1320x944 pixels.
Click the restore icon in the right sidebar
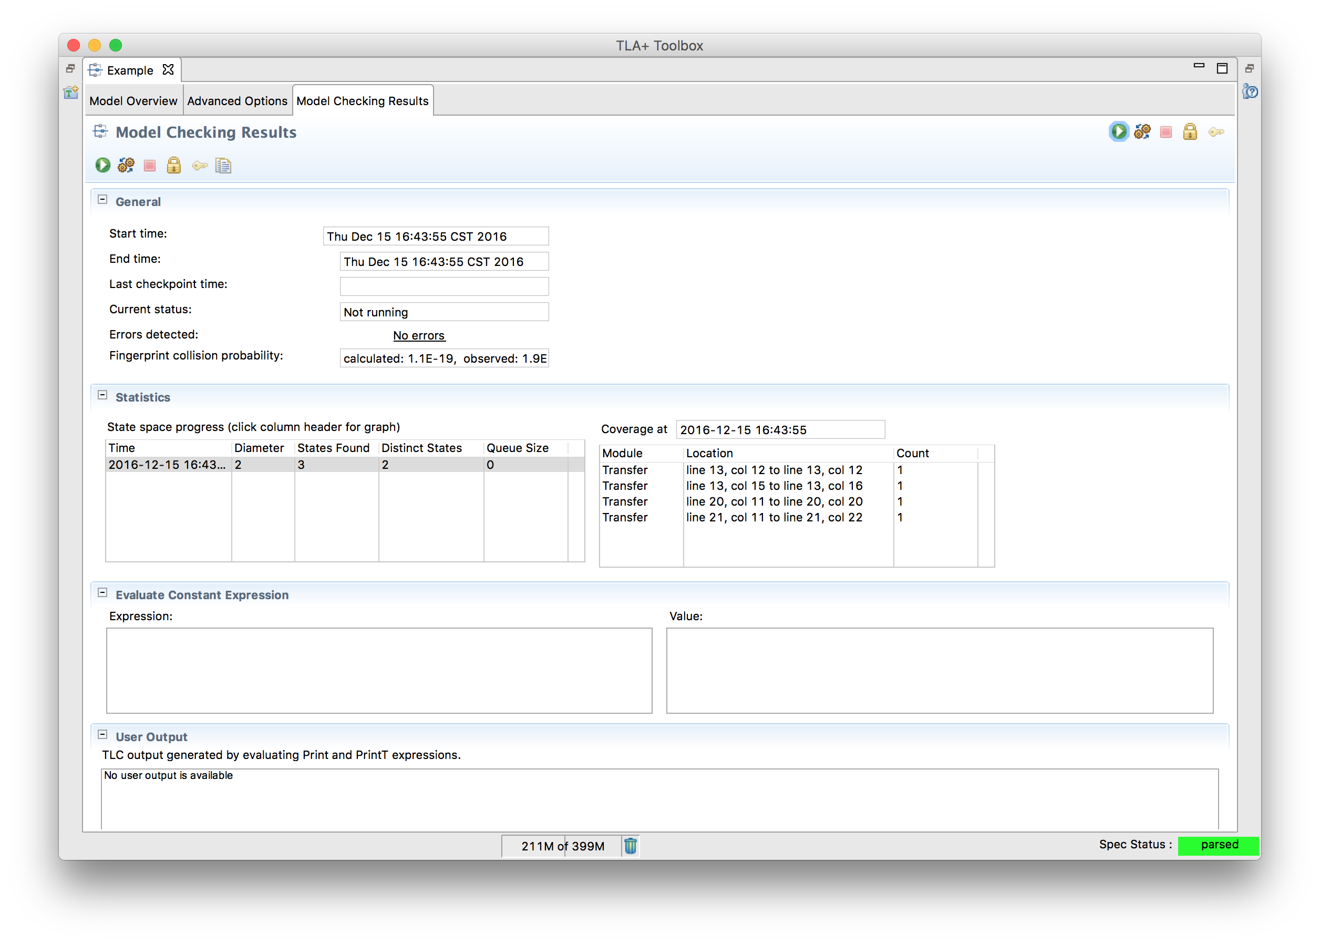[x=1250, y=68]
